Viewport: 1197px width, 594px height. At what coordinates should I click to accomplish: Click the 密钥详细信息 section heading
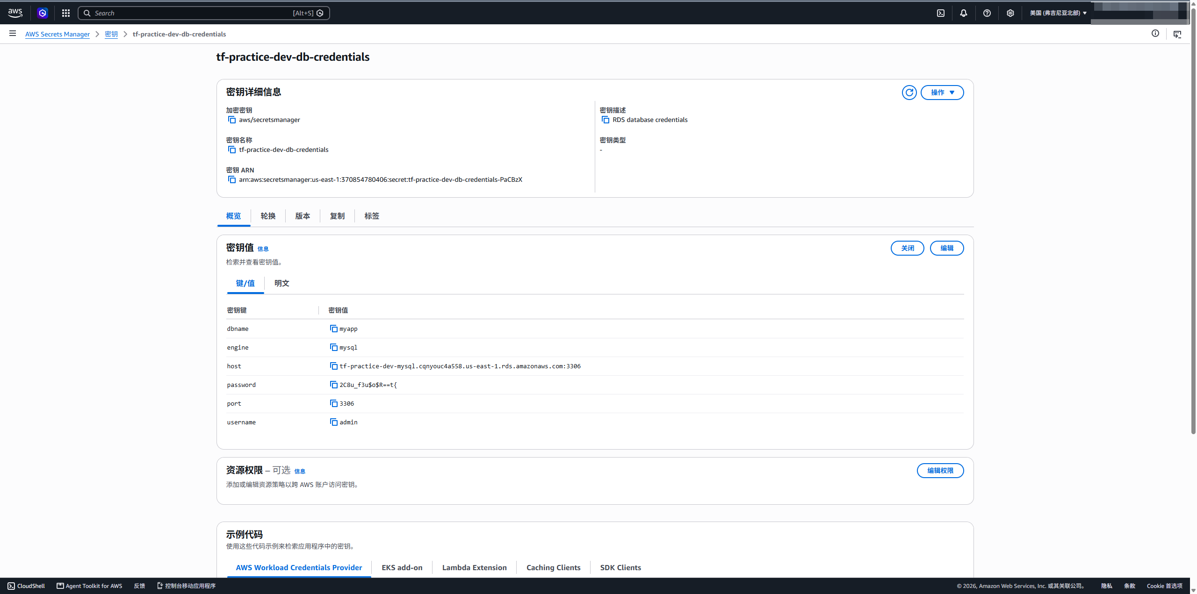coord(254,92)
